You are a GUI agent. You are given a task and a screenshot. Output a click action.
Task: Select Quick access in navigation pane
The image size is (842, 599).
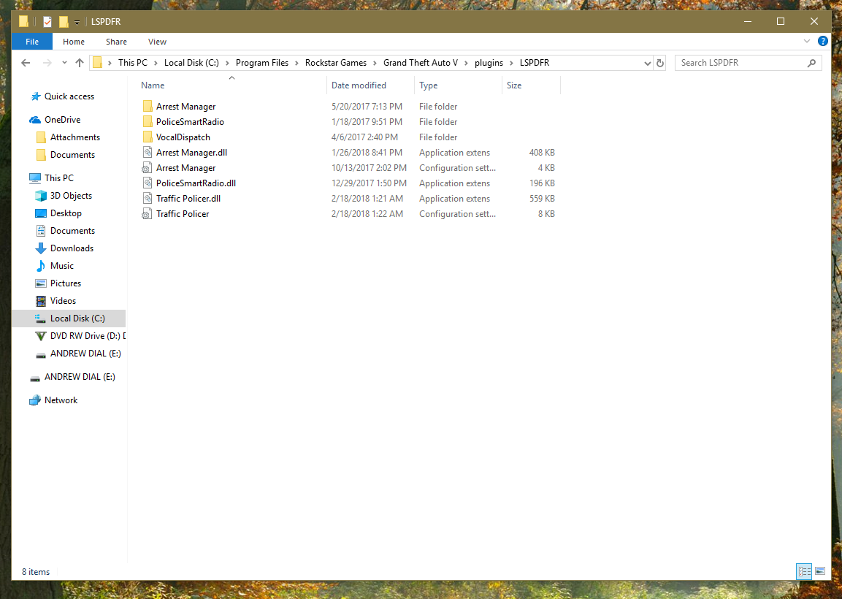pos(69,96)
